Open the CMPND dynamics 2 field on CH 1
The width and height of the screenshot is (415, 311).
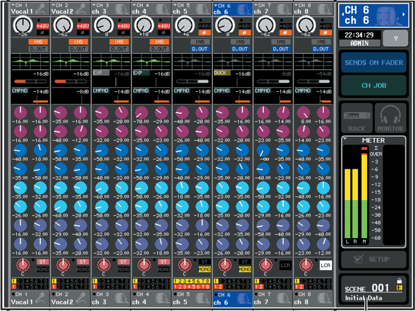30,96
